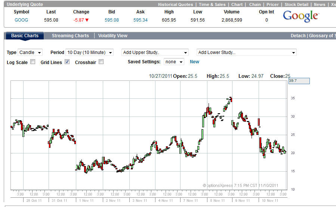Open the Add Upper Study dropdown

155,52
